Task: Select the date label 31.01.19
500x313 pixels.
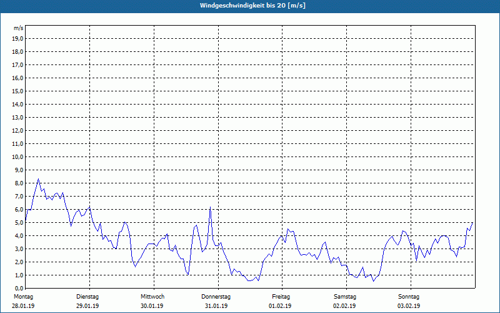Action: [216, 306]
